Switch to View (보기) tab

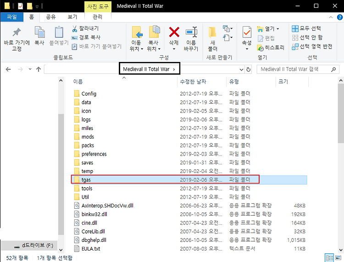pos(72,17)
